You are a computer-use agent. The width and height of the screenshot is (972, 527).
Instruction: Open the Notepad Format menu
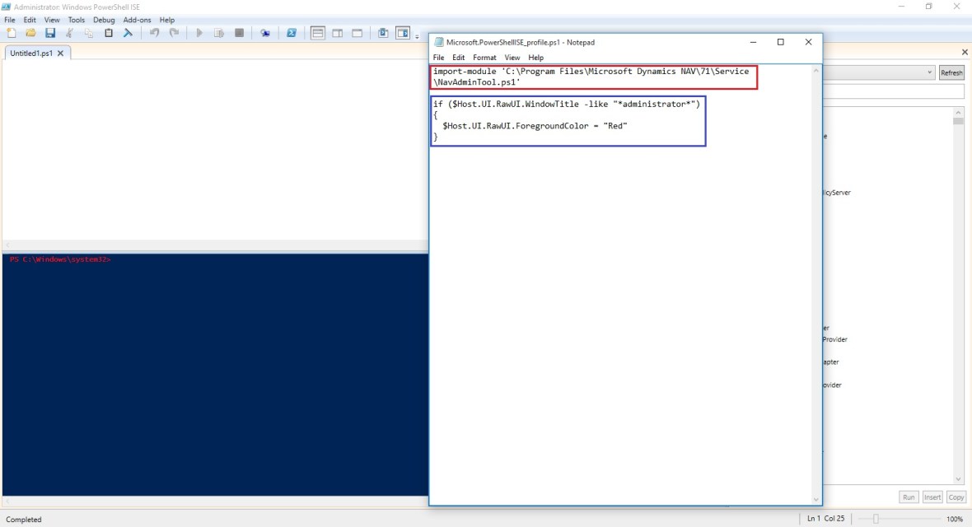484,58
